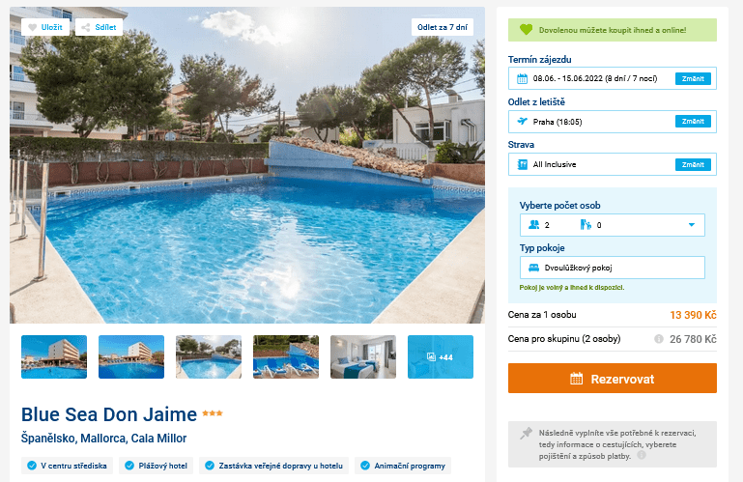View the hotel bedroom thumbnail
Image resolution: width=743 pixels, height=482 pixels.
[363, 356]
